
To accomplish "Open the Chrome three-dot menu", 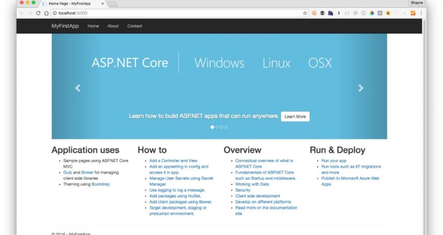I will 421,13.
